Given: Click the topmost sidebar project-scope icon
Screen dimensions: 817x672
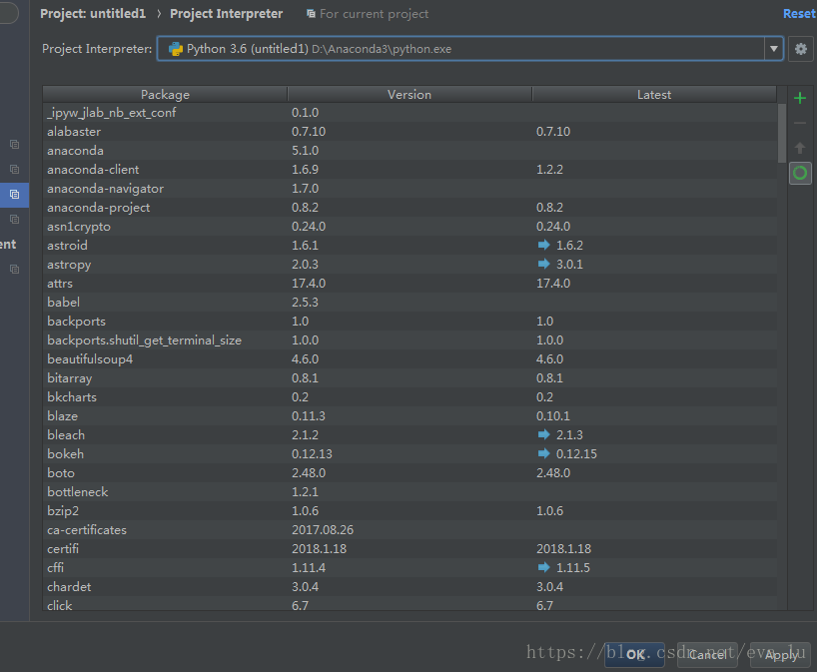Looking at the screenshot, I should click(15, 145).
